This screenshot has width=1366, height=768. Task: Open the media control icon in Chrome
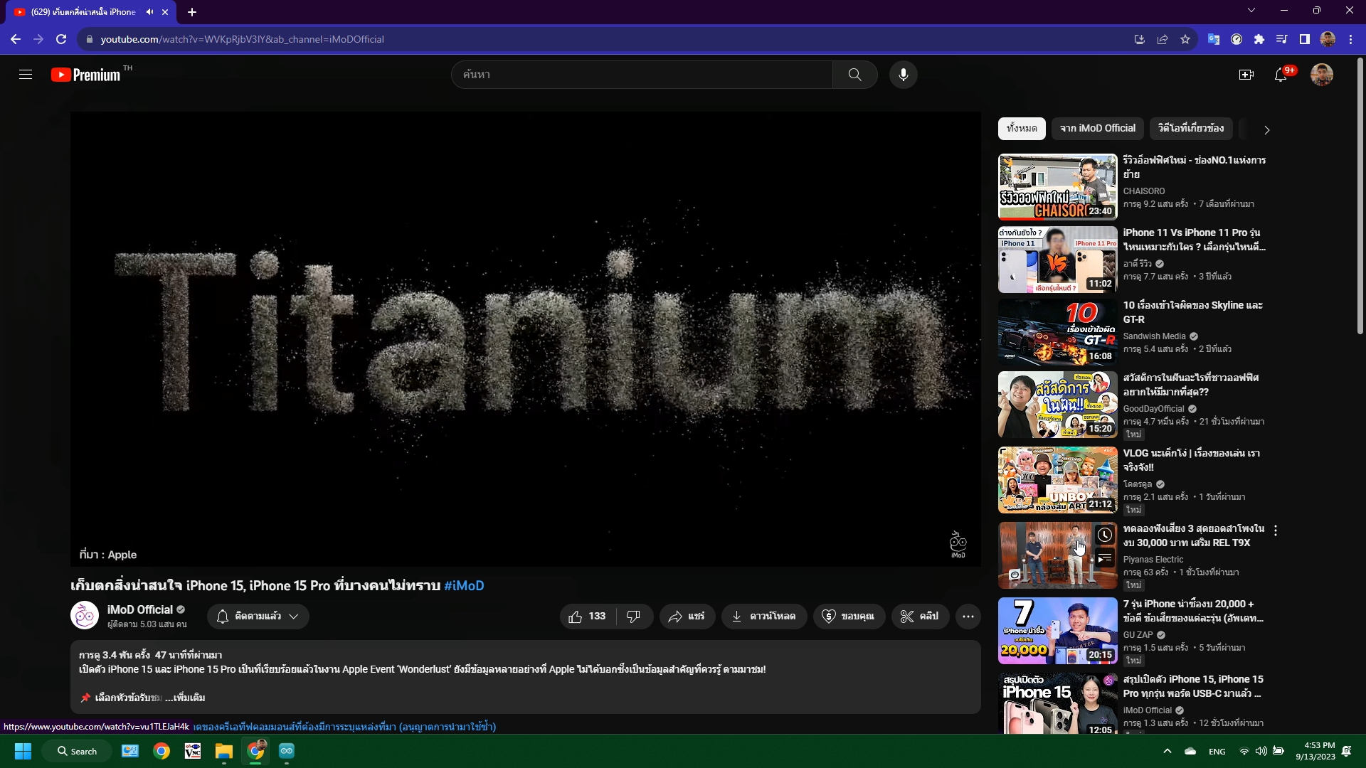1282,39
